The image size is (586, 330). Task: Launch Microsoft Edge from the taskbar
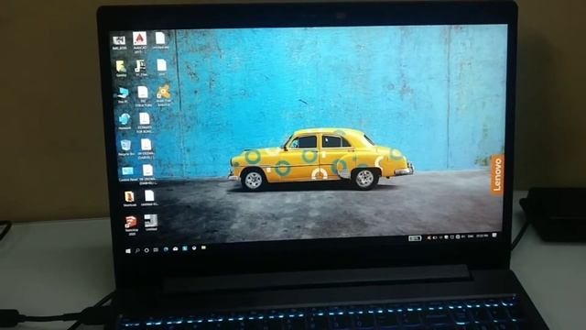(x=166, y=249)
